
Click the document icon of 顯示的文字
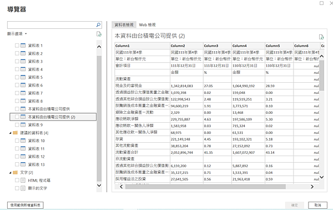coord(23,188)
